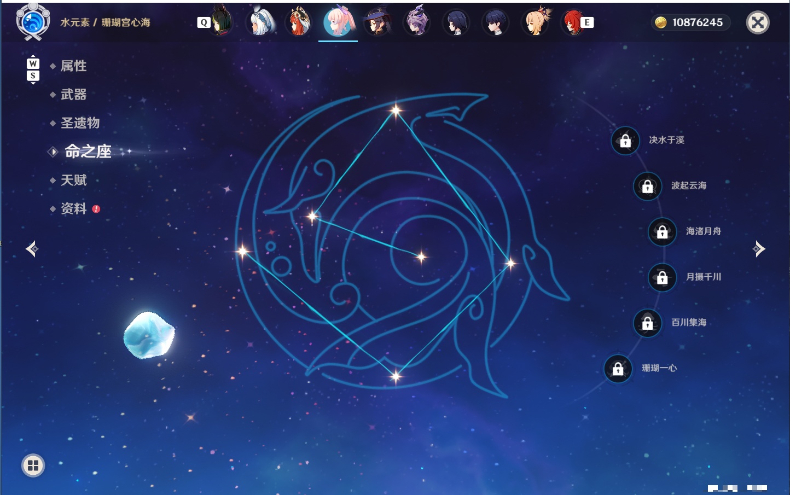Image resolution: width=790 pixels, height=495 pixels.
Task: Click the lock icon for 波起云海
Action: (x=647, y=186)
